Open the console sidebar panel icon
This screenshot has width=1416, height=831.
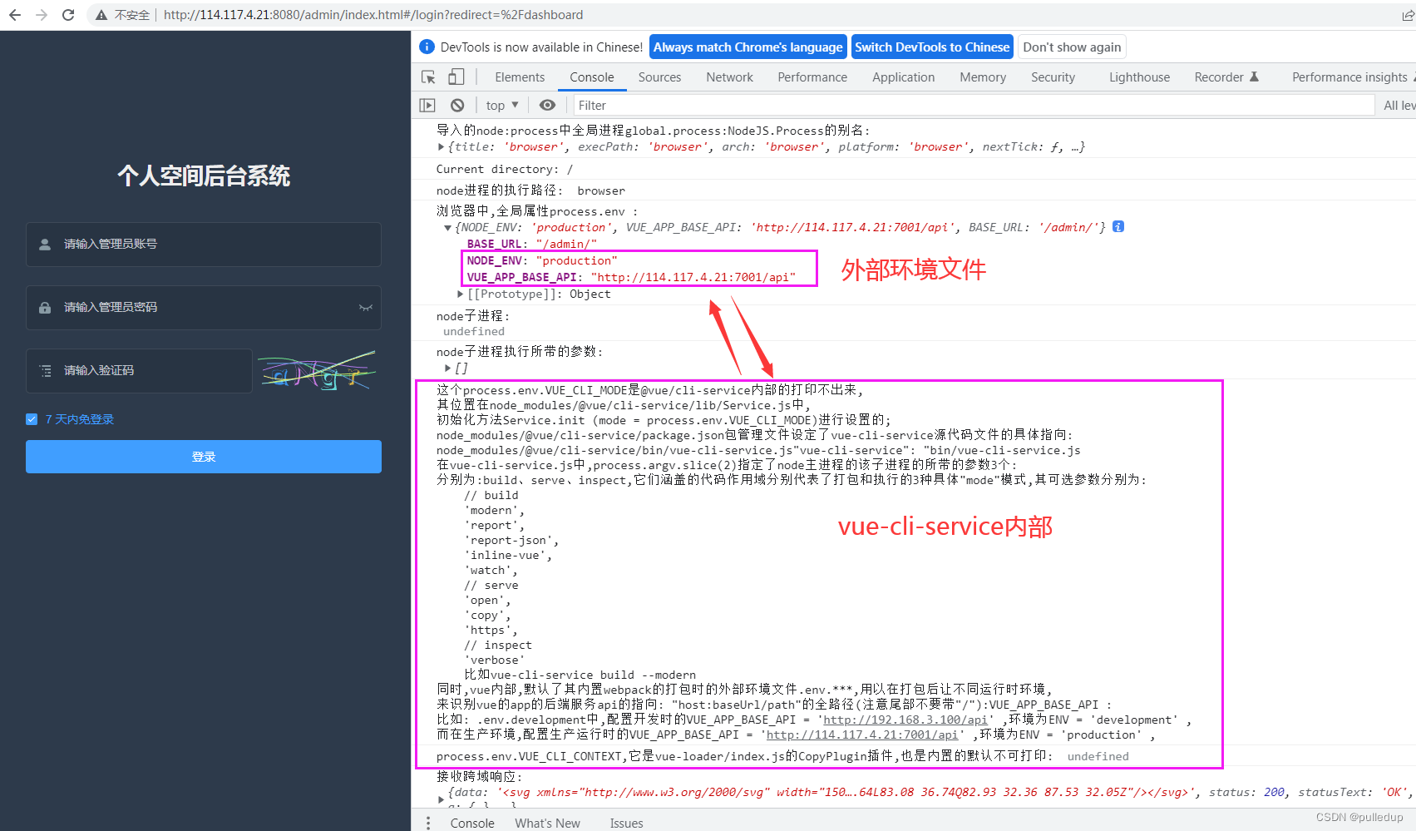pos(427,105)
